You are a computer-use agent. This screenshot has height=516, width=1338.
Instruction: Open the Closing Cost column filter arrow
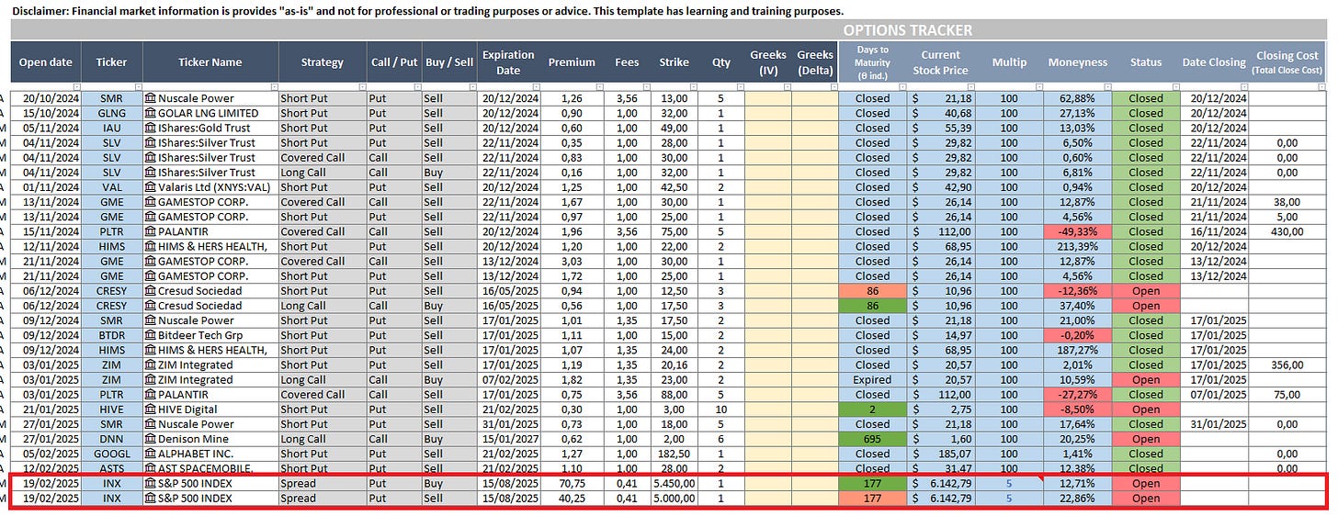coord(1321,87)
